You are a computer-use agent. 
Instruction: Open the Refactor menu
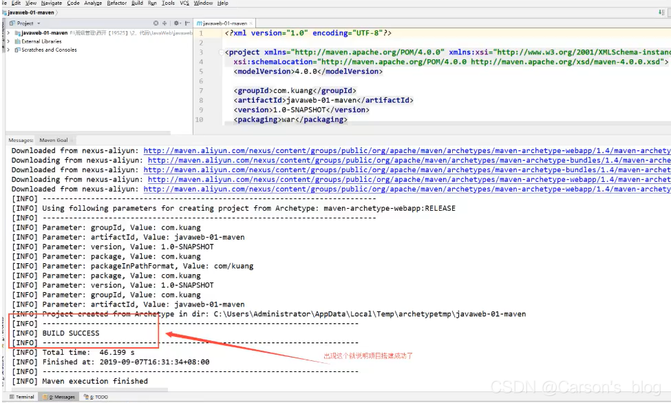(117, 3)
